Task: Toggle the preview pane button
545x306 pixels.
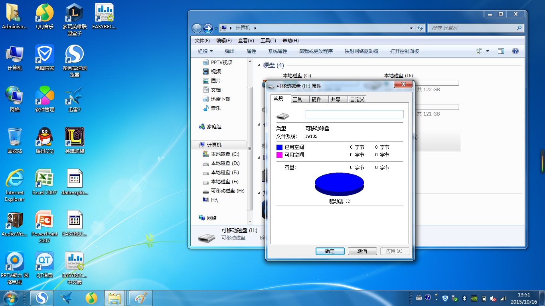Action: (x=501, y=51)
